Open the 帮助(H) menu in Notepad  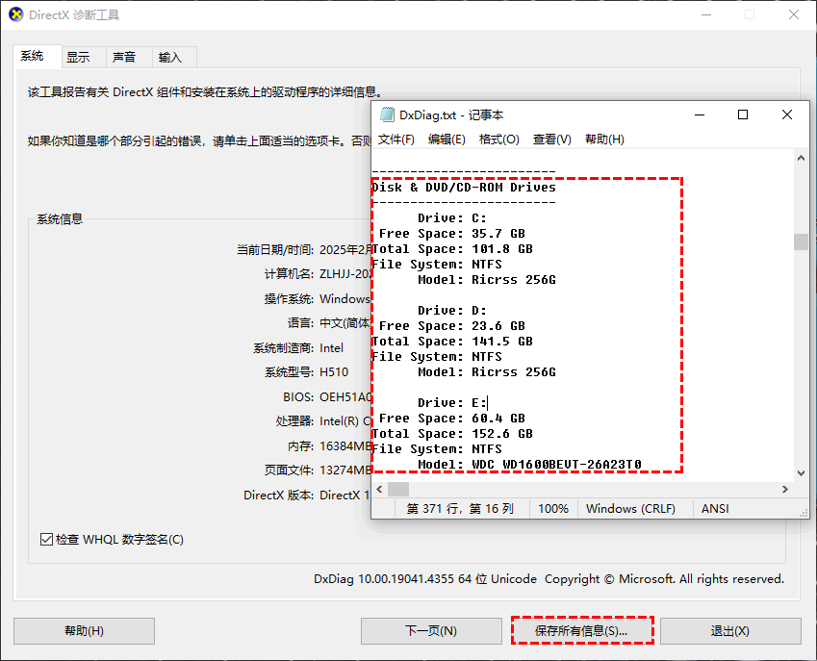click(604, 140)
